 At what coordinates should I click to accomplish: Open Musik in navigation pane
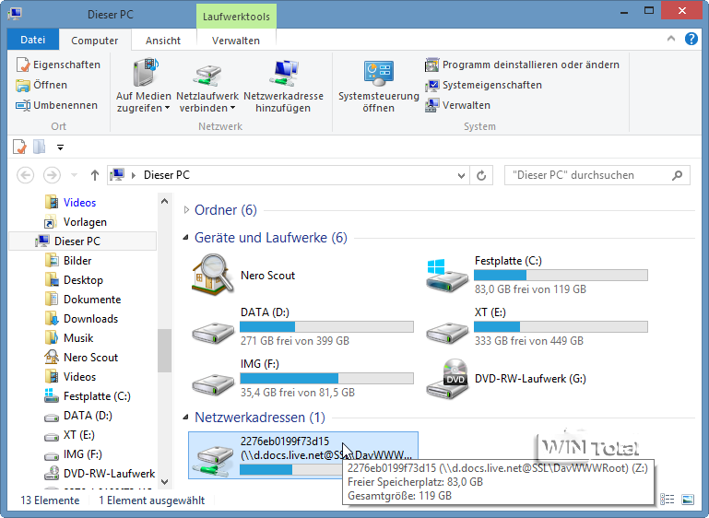(69, 338)
